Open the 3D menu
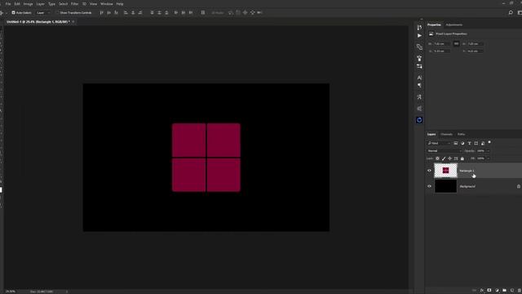 pos(84,4)
